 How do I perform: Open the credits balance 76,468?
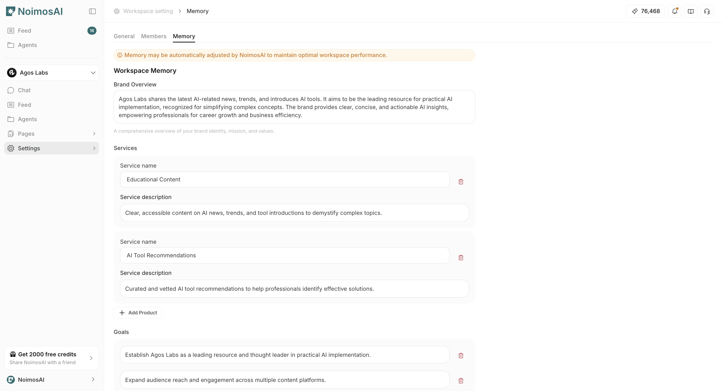(646, 11)
